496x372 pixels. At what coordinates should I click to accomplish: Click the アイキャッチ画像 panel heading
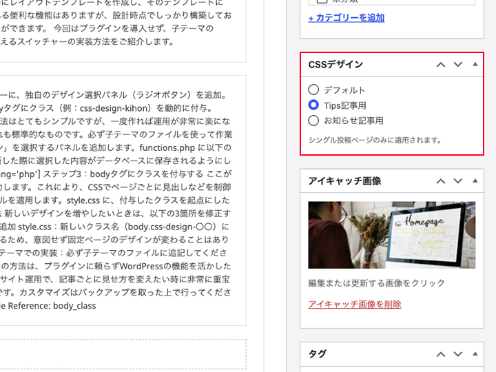pyautogui.click(x=344, y=181)
